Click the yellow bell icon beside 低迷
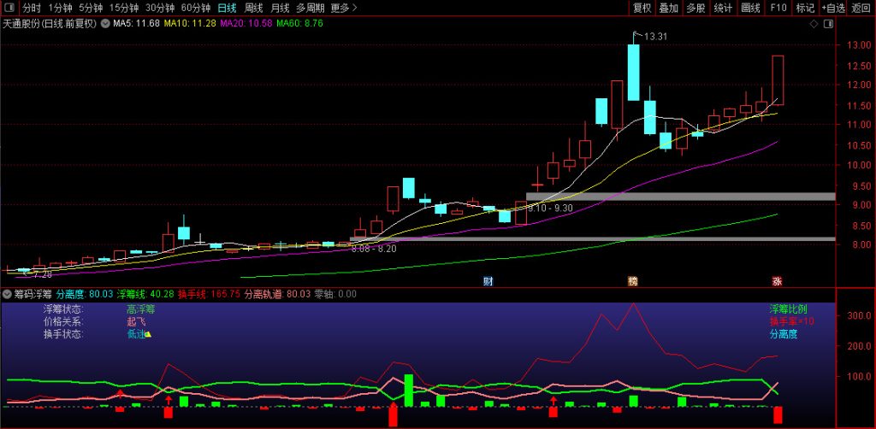The image size is (876, 429). 148,334
